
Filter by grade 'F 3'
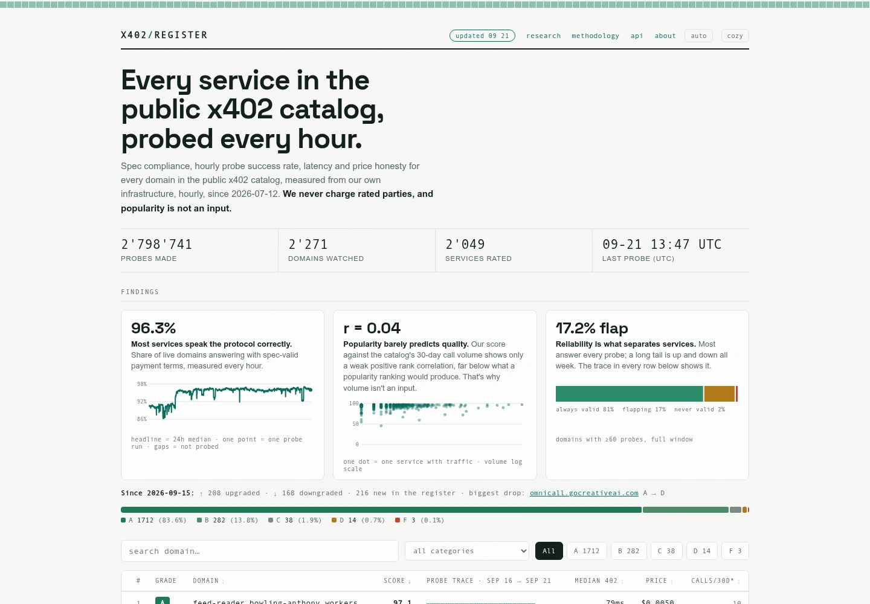[x=735, y=551]
